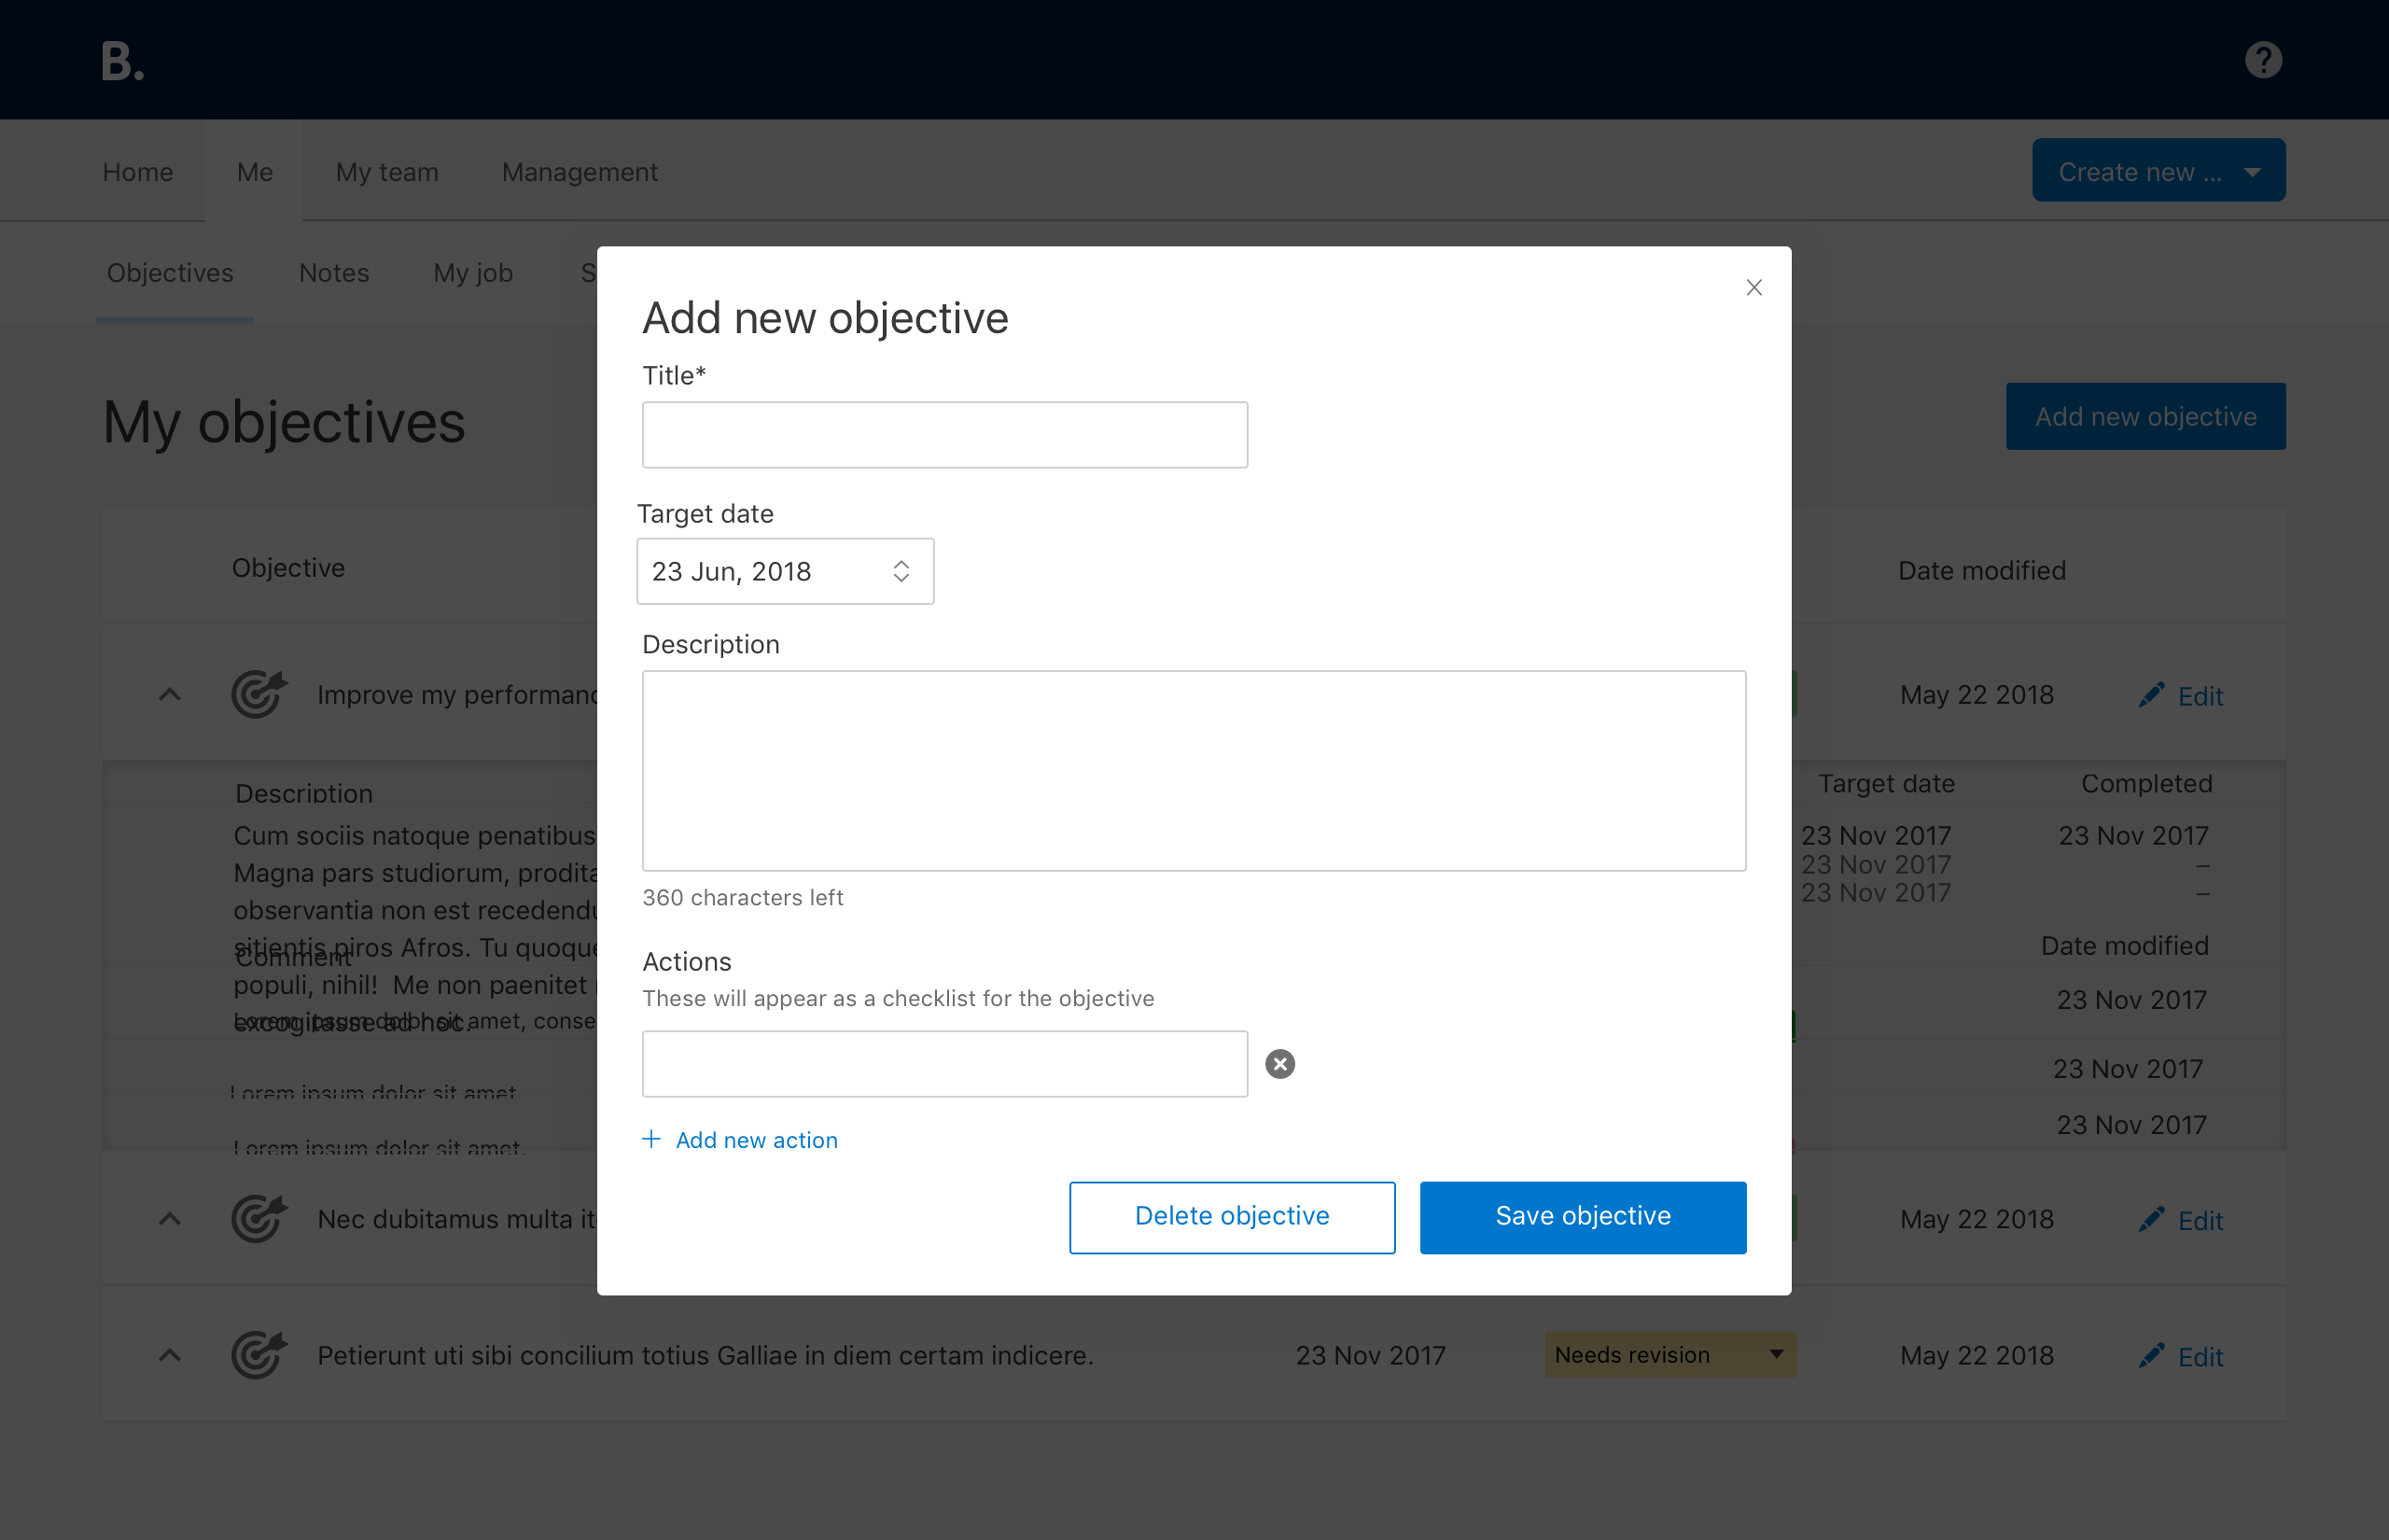Click the Date modified column header at top

click(x=1981, y=570)
